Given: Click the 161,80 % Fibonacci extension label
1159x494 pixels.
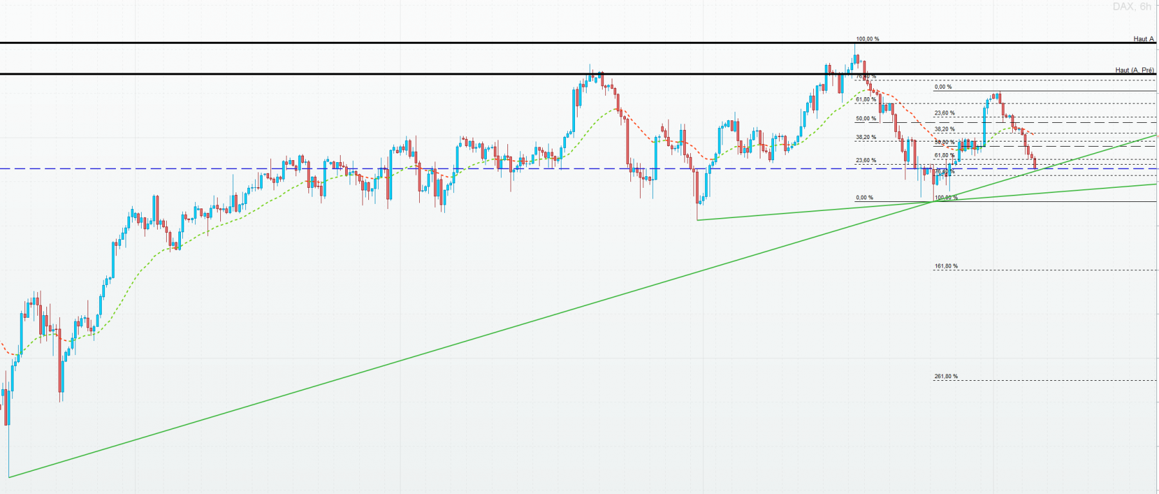Looking at the screenshot, I should coord(946,266).
